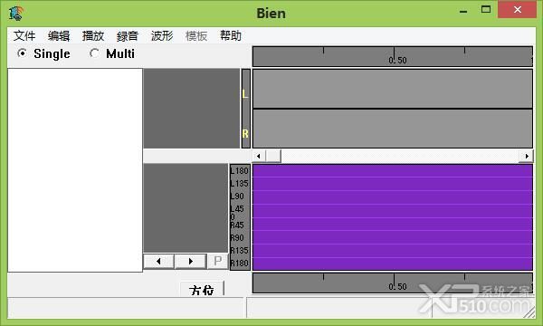Maximize the Bien window
The image size is (543, 326).
[486, 10]
